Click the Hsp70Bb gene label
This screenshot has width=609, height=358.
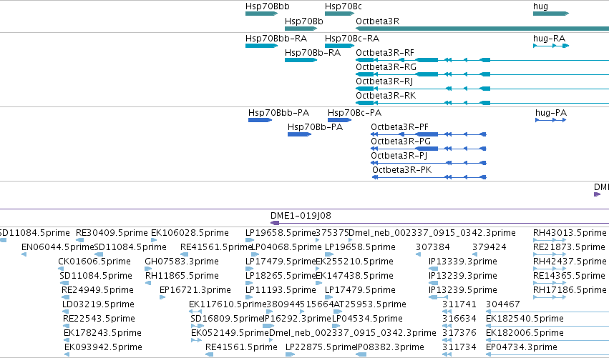pyautogui.click(x=303, y=21)
